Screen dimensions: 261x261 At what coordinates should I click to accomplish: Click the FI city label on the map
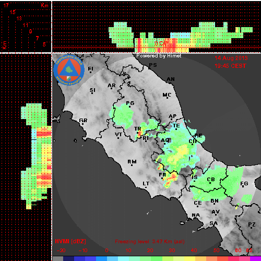(90, 68)
